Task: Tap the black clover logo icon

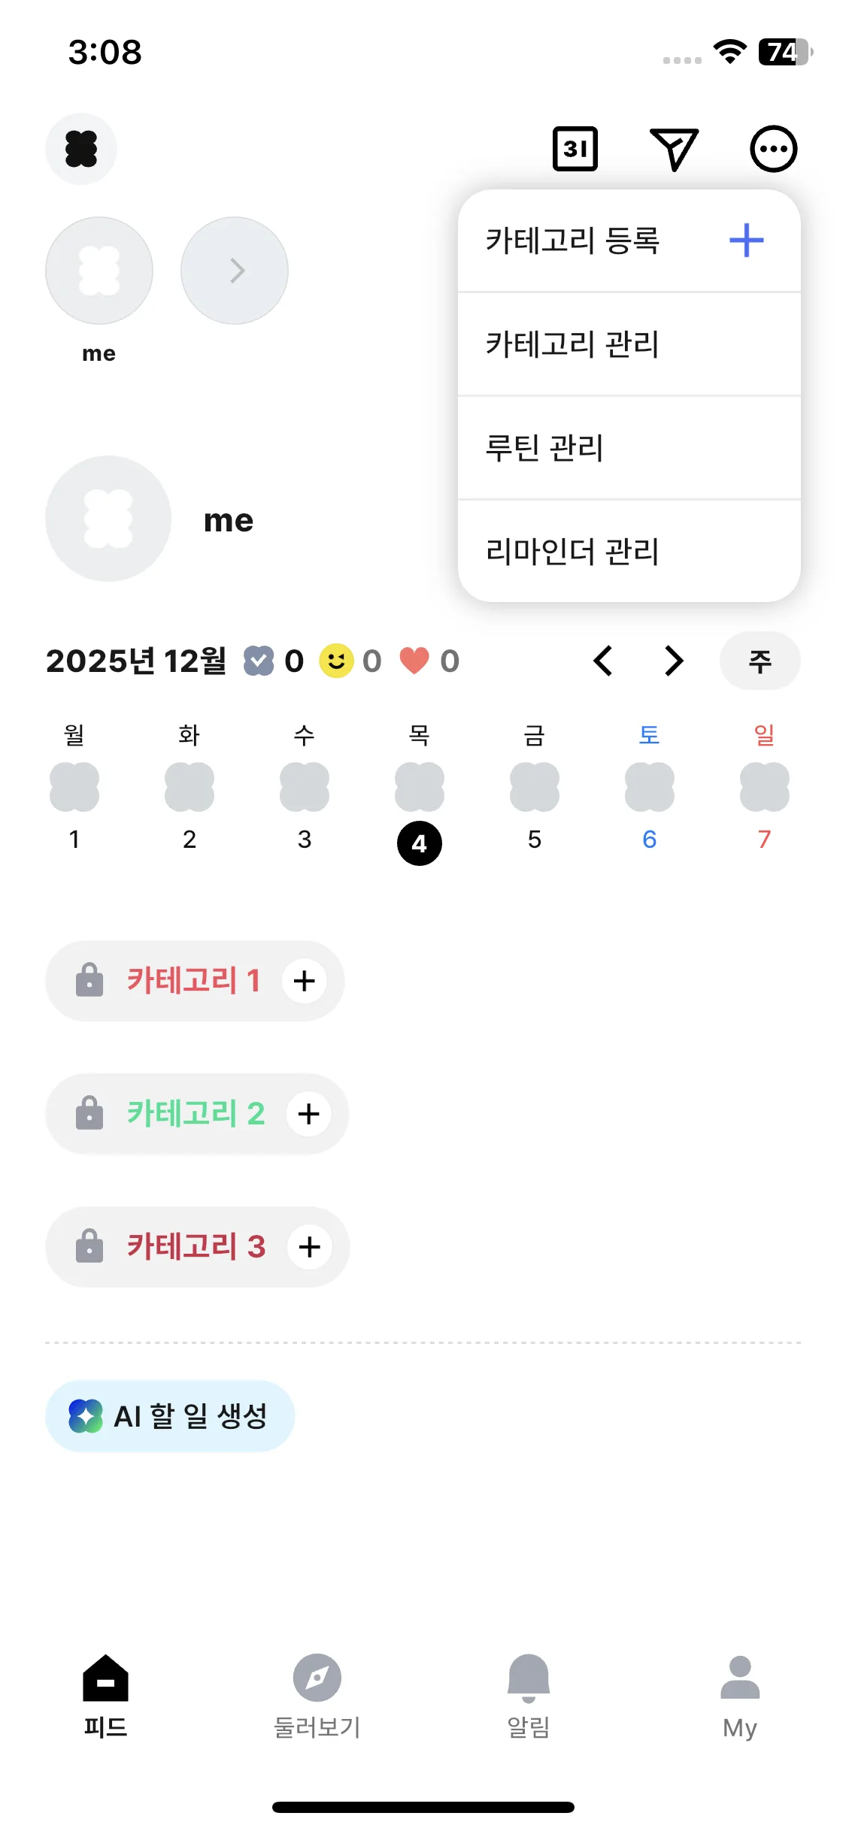Action: pyautogui.click(x=81, y=149)
